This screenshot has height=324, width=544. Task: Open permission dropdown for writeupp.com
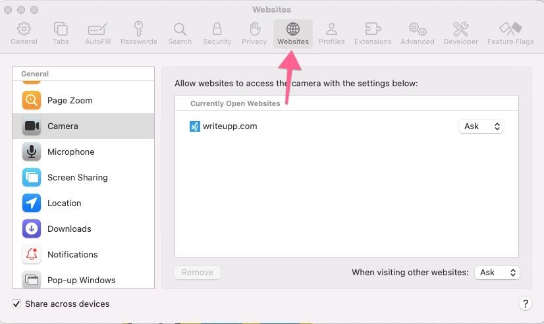pos(481,126)
